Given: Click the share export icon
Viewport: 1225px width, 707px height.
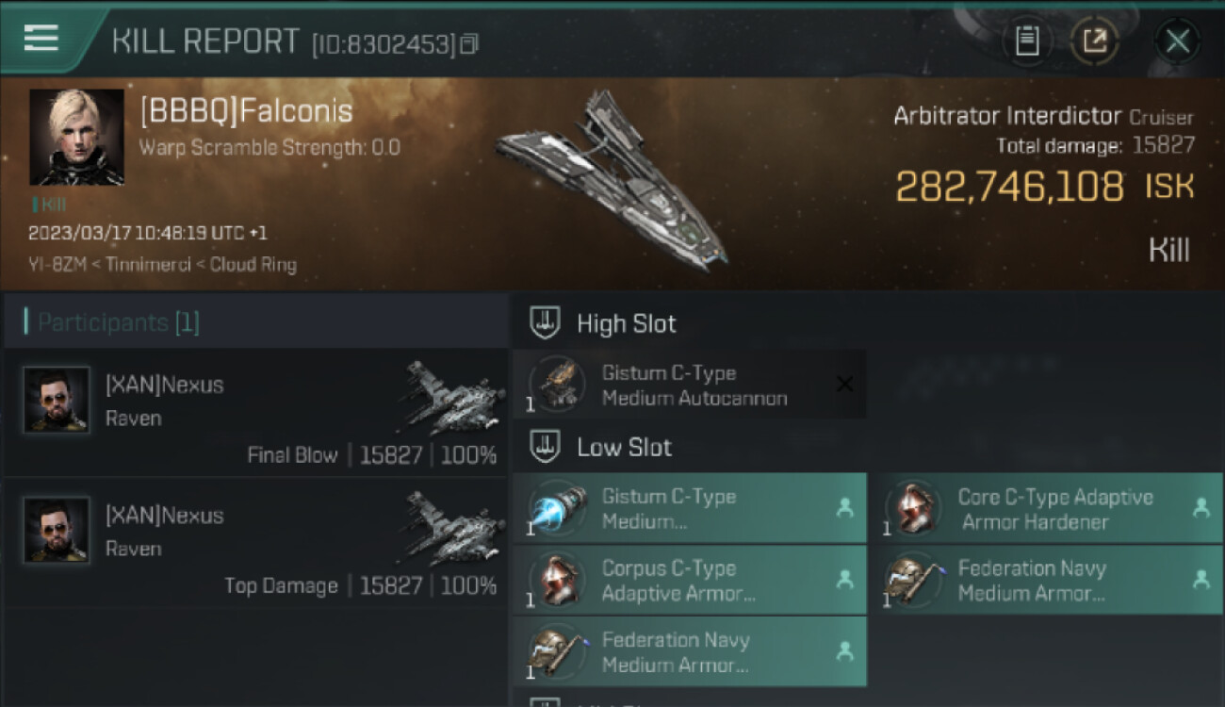Looking at the screenshot, I should pos(1095,41).
